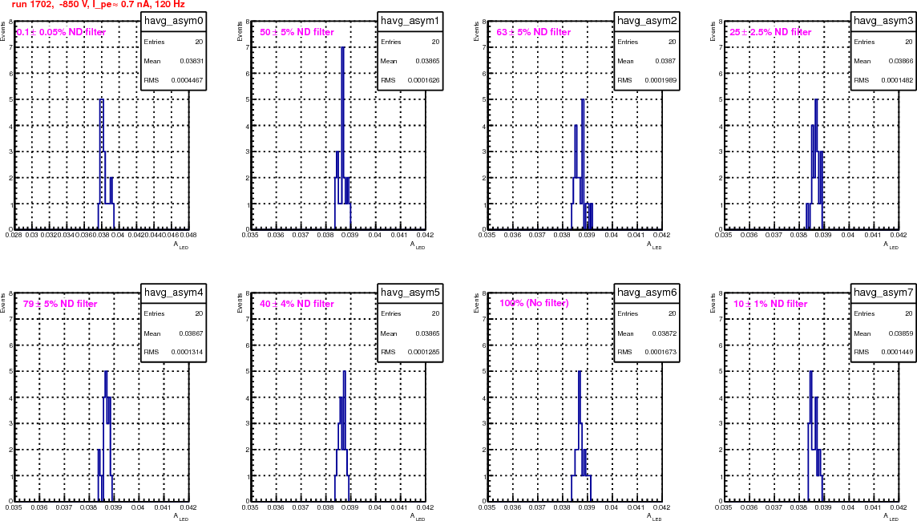Click Mean value 0.03859 in havg_asym7

click(901, 333)
